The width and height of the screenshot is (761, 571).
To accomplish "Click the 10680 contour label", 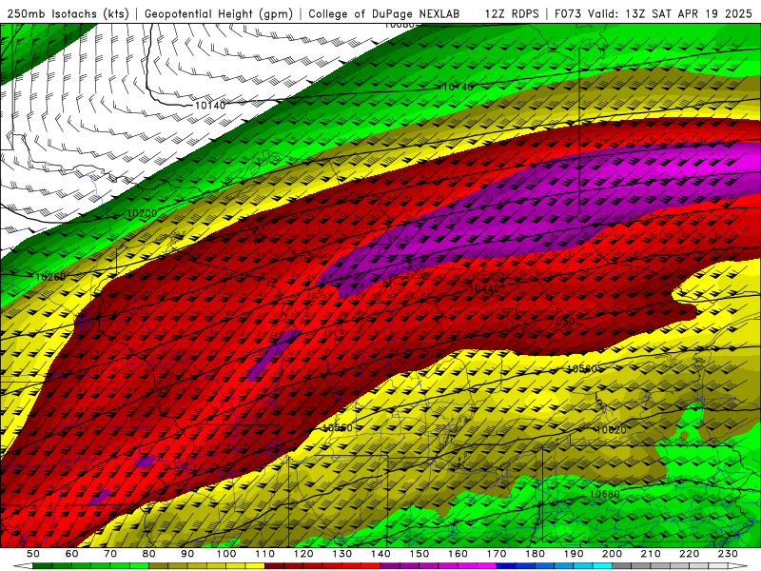I will [x=605, y=494].
